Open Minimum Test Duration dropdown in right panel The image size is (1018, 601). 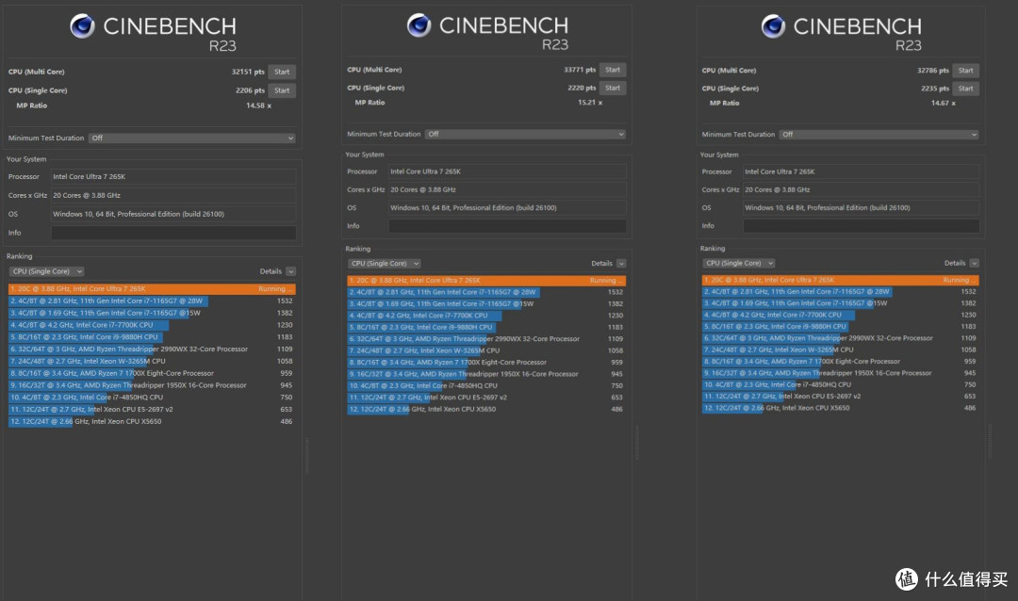(879, 135)
